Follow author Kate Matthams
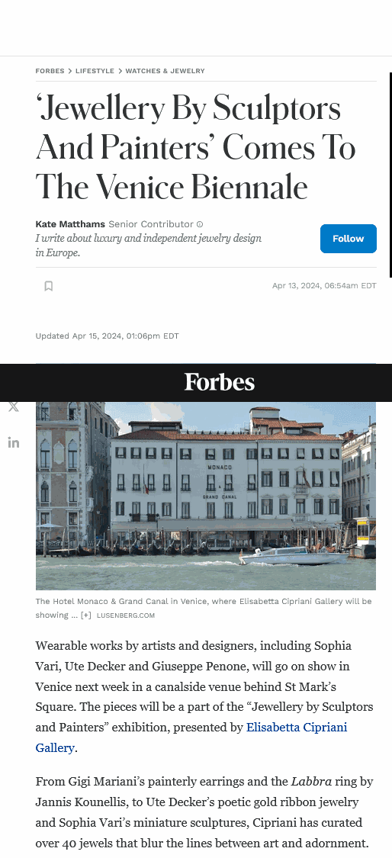Screen dimensions: 392x858 [x=349, y=239]
